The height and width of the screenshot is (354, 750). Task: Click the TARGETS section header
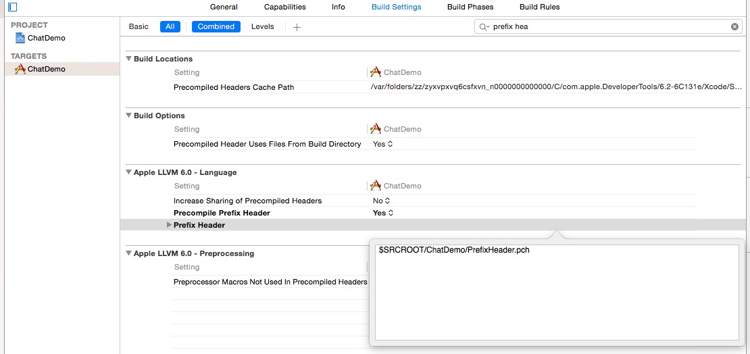[x=28, y=56]
